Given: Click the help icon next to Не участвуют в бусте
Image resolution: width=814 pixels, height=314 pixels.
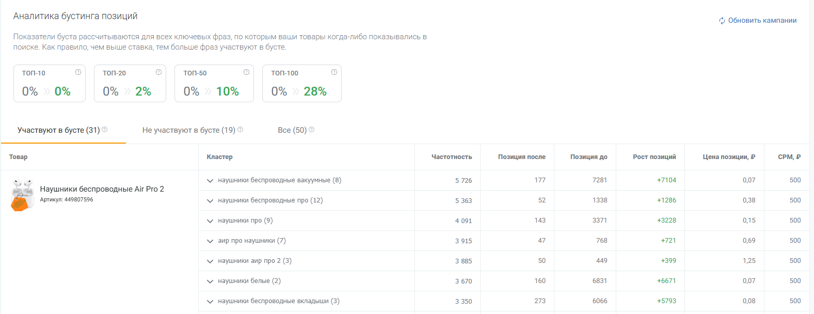Looking at the screenshot, I should 240,130.
